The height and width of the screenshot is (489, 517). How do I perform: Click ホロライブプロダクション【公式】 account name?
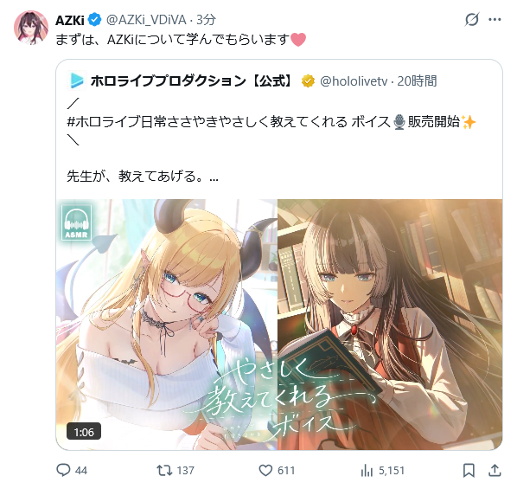coord(192,80)
